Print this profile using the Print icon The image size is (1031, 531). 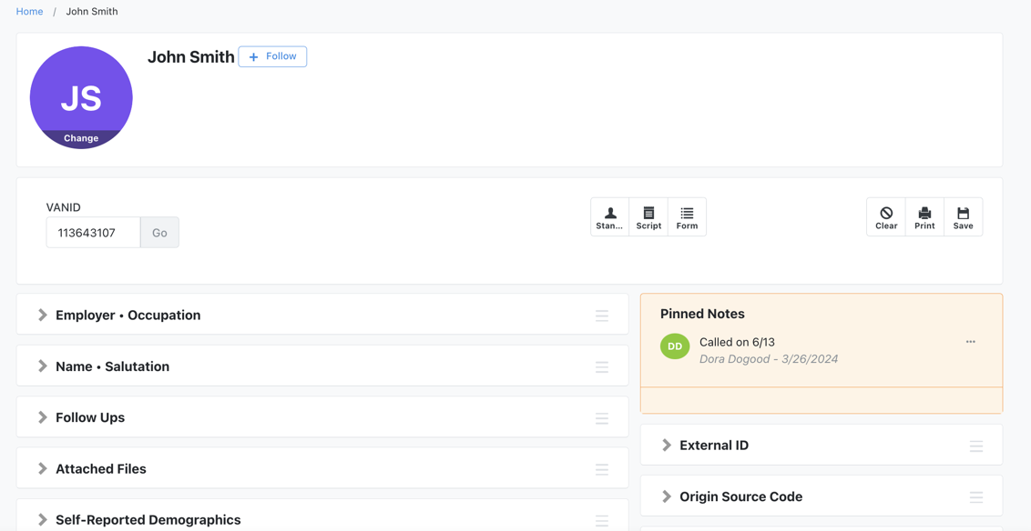tap(924, 216)
